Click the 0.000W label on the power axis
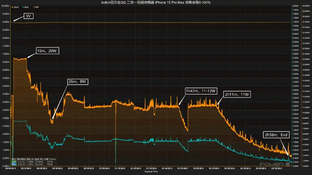312x175 pixels. tap(306, 166)
